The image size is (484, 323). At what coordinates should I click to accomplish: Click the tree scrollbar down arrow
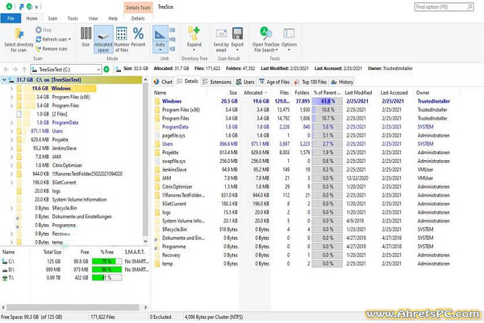[145, 241]
